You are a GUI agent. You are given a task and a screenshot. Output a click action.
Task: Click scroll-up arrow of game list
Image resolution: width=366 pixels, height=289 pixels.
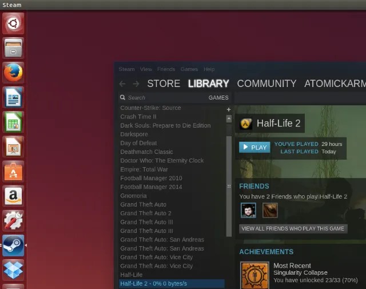tap(229, 118)
